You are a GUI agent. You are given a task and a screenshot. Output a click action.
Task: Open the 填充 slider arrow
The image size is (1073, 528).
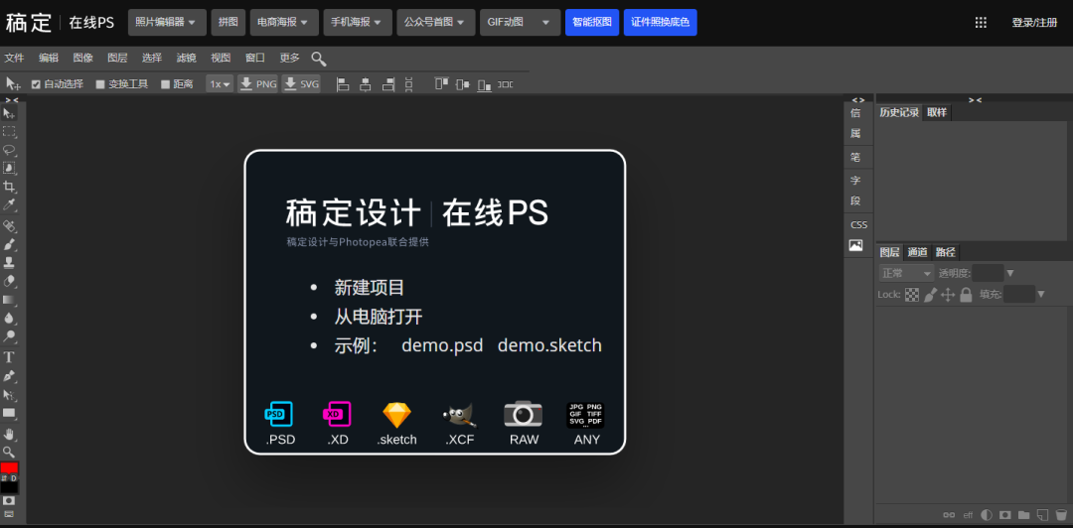(x=1041, y=295)
